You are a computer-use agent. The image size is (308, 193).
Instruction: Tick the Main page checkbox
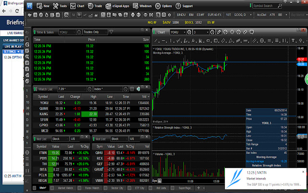34,188
